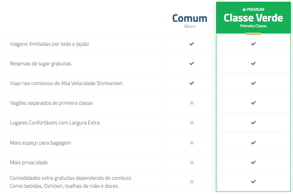Click Comum cross for Mais privacidade
The height and width of the screenshot is (194, 293).
point(191,162)
